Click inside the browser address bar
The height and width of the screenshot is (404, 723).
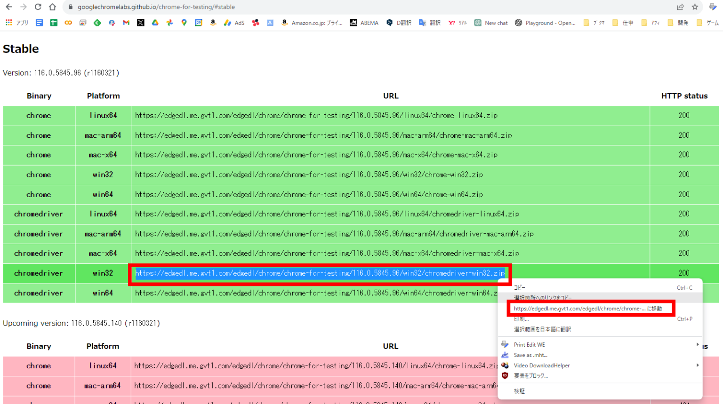(188, 7)
